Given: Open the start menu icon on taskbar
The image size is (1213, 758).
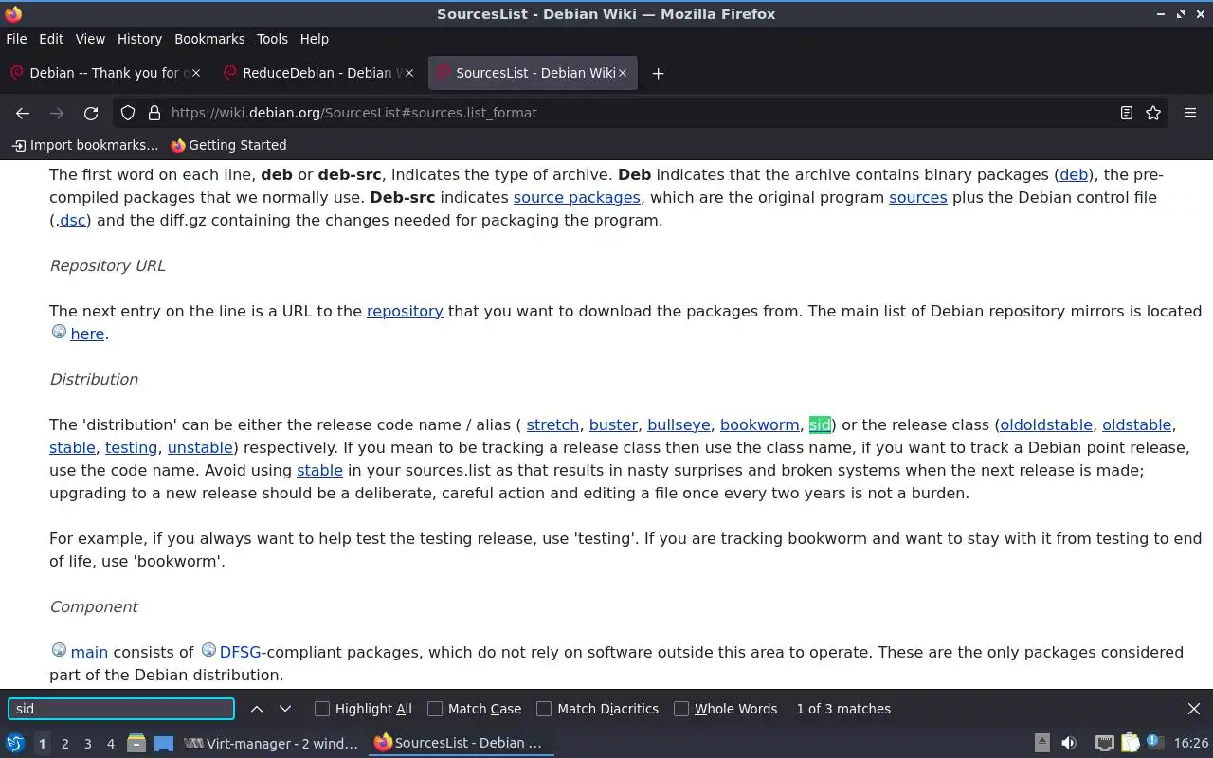Looking at the screenshot, I should pyautogui.click(x=15, y=744).
